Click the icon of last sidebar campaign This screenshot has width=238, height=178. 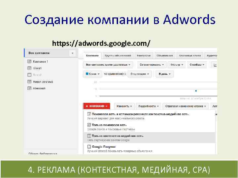click(x=29, y=88)
